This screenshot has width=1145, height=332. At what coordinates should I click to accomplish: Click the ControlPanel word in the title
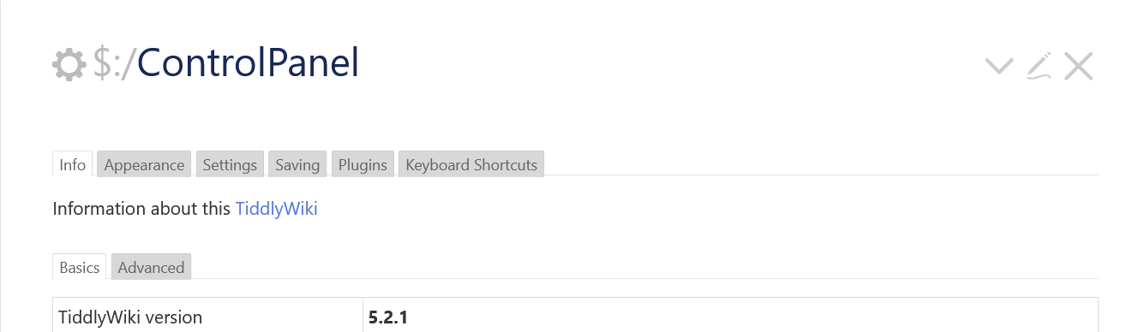(248, 62)
